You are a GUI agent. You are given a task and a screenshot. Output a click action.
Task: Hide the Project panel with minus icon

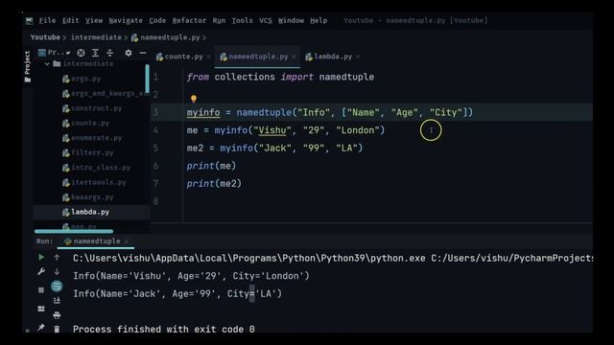click(x=143, y=53)
